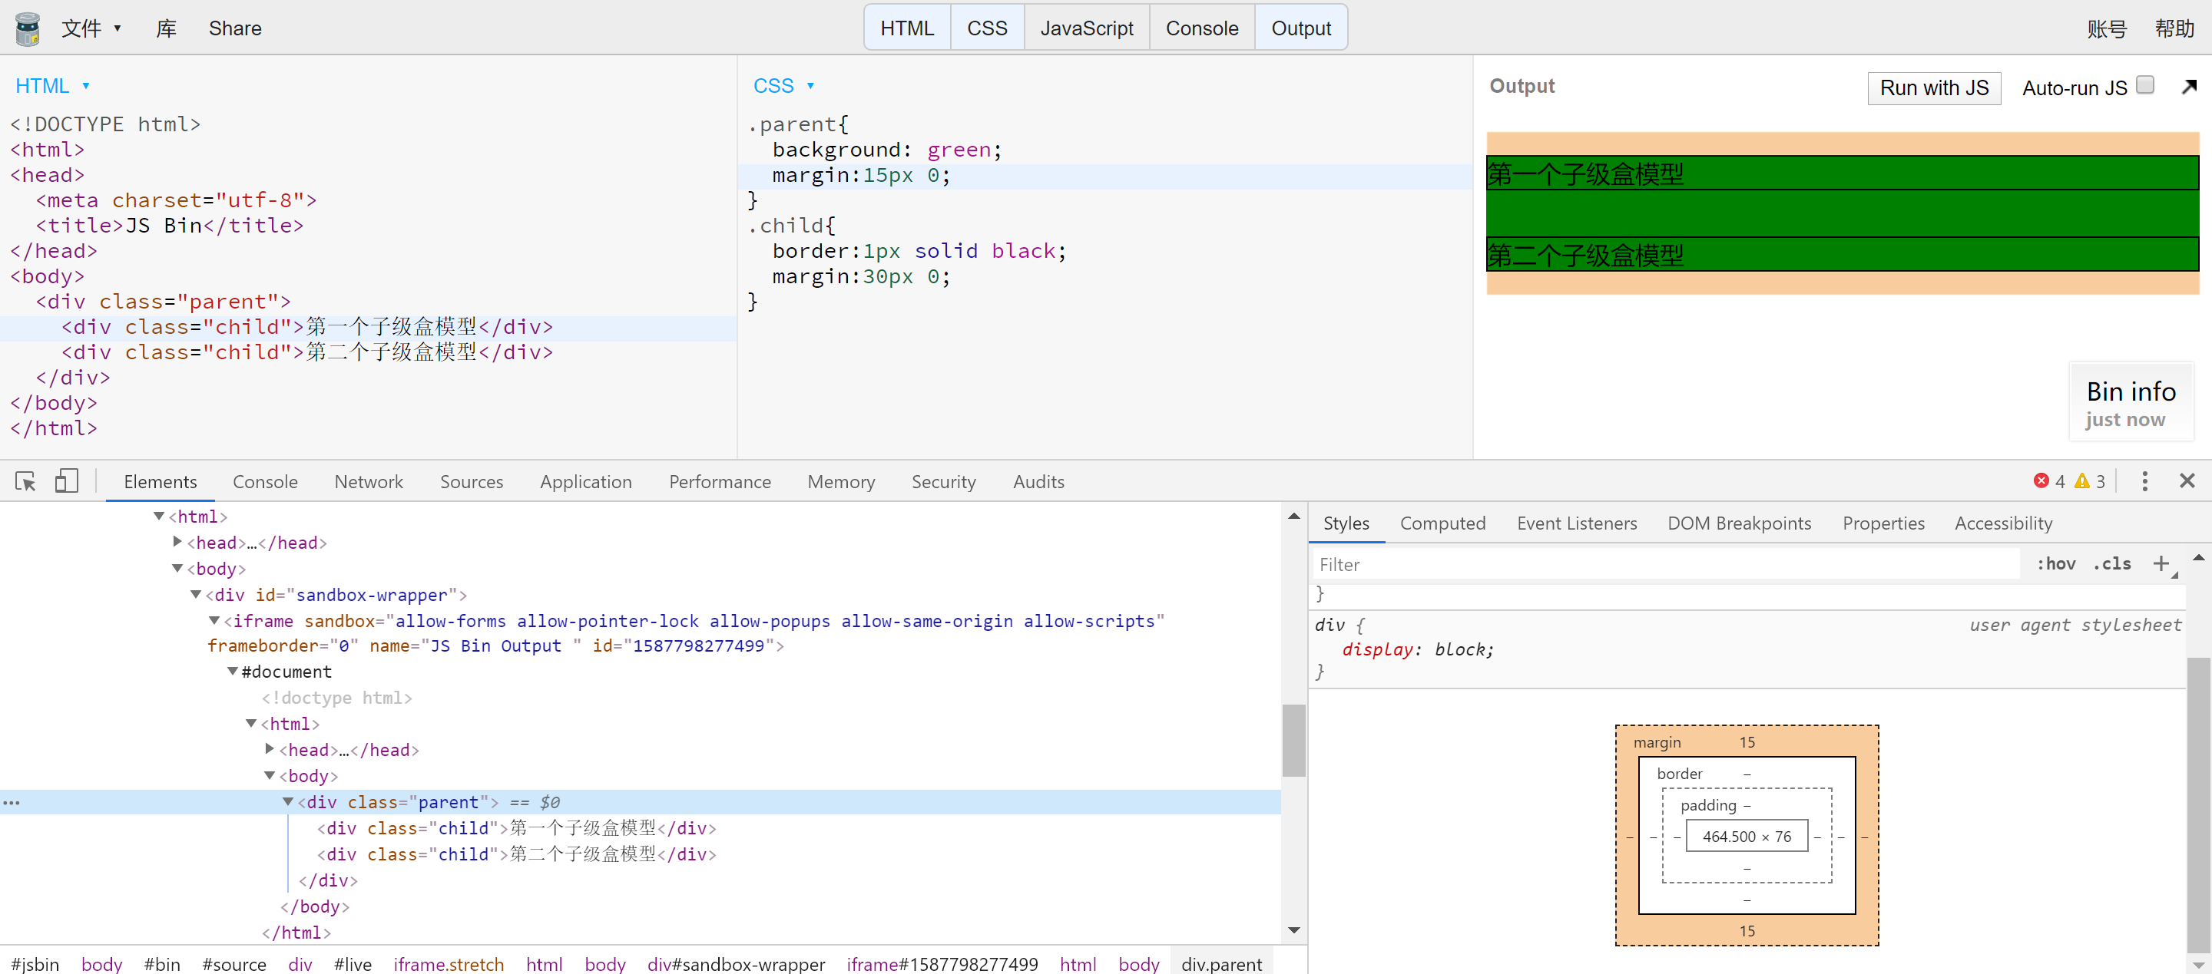Enable the Auto-run JS checkbox
Viewport: 2212px width, 974px height.
click(2145, 85)
